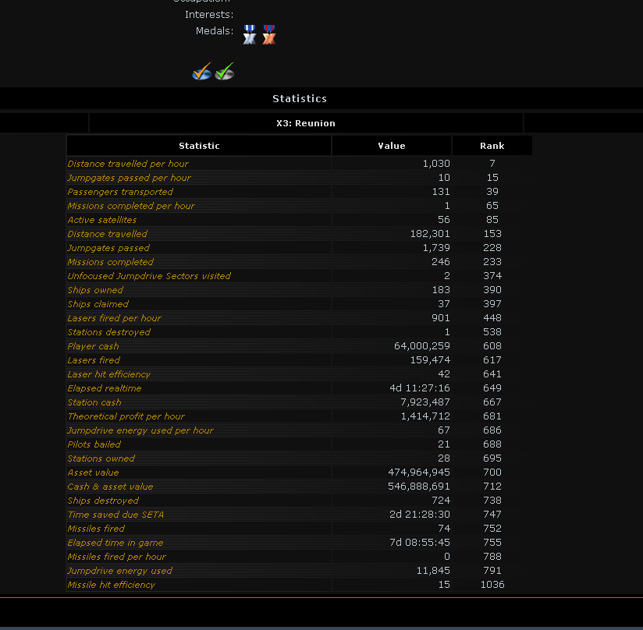This screenshot has height=630, width=643.
Task: Click rank 153 for Distance travelled
Action: (492, 234)
